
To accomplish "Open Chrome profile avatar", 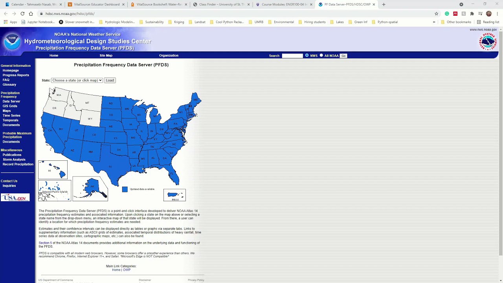I will pos(489,14).
